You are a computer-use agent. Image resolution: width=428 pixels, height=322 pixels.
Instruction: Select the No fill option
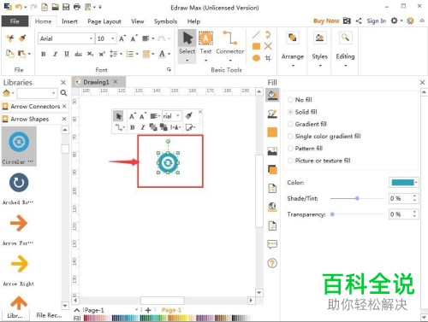[300, 100]
